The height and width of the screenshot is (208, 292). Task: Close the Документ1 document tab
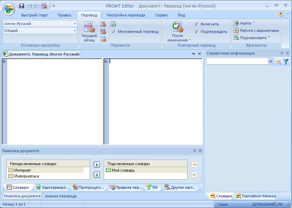tap(200, 54)
